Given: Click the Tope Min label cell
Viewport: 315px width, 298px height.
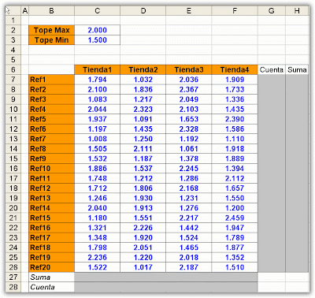Looking at the screenshot, I should click(51, 40).
